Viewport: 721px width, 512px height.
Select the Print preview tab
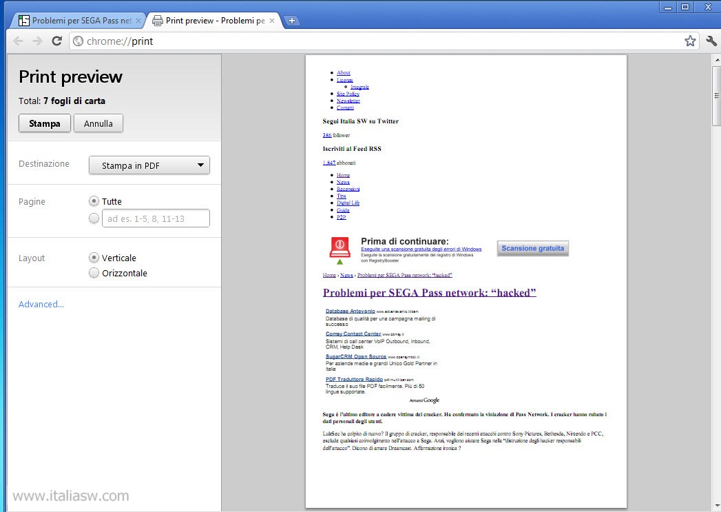pyautogui.click(x=213, y=21)
